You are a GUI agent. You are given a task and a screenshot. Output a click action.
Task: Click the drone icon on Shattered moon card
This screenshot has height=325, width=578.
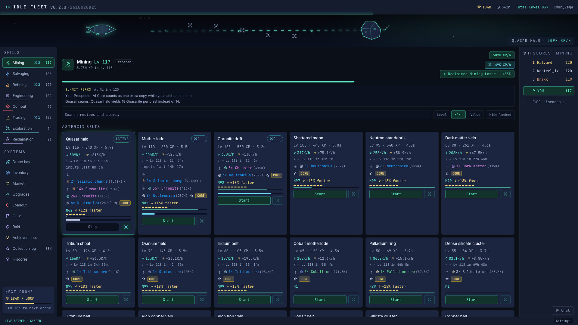(x=353, y=194)
